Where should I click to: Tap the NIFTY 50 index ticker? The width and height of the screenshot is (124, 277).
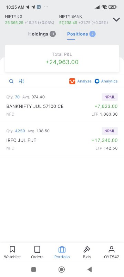click(x=30, y=20)
